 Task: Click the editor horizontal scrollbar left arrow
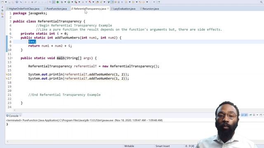click(x=15, y=110)
